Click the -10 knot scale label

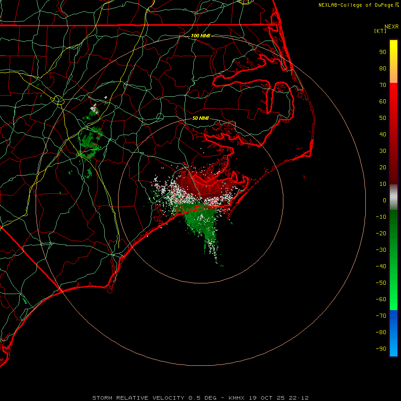[x=381, y=217]
